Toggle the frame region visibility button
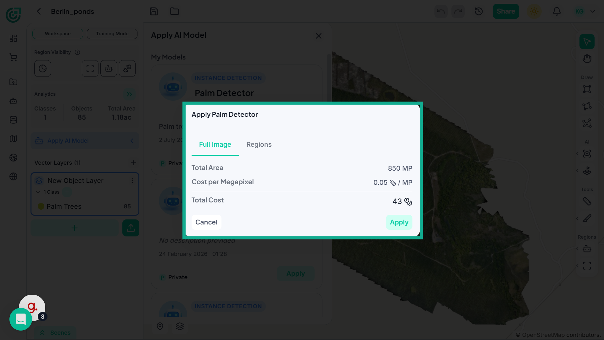 tap(90, 69)
